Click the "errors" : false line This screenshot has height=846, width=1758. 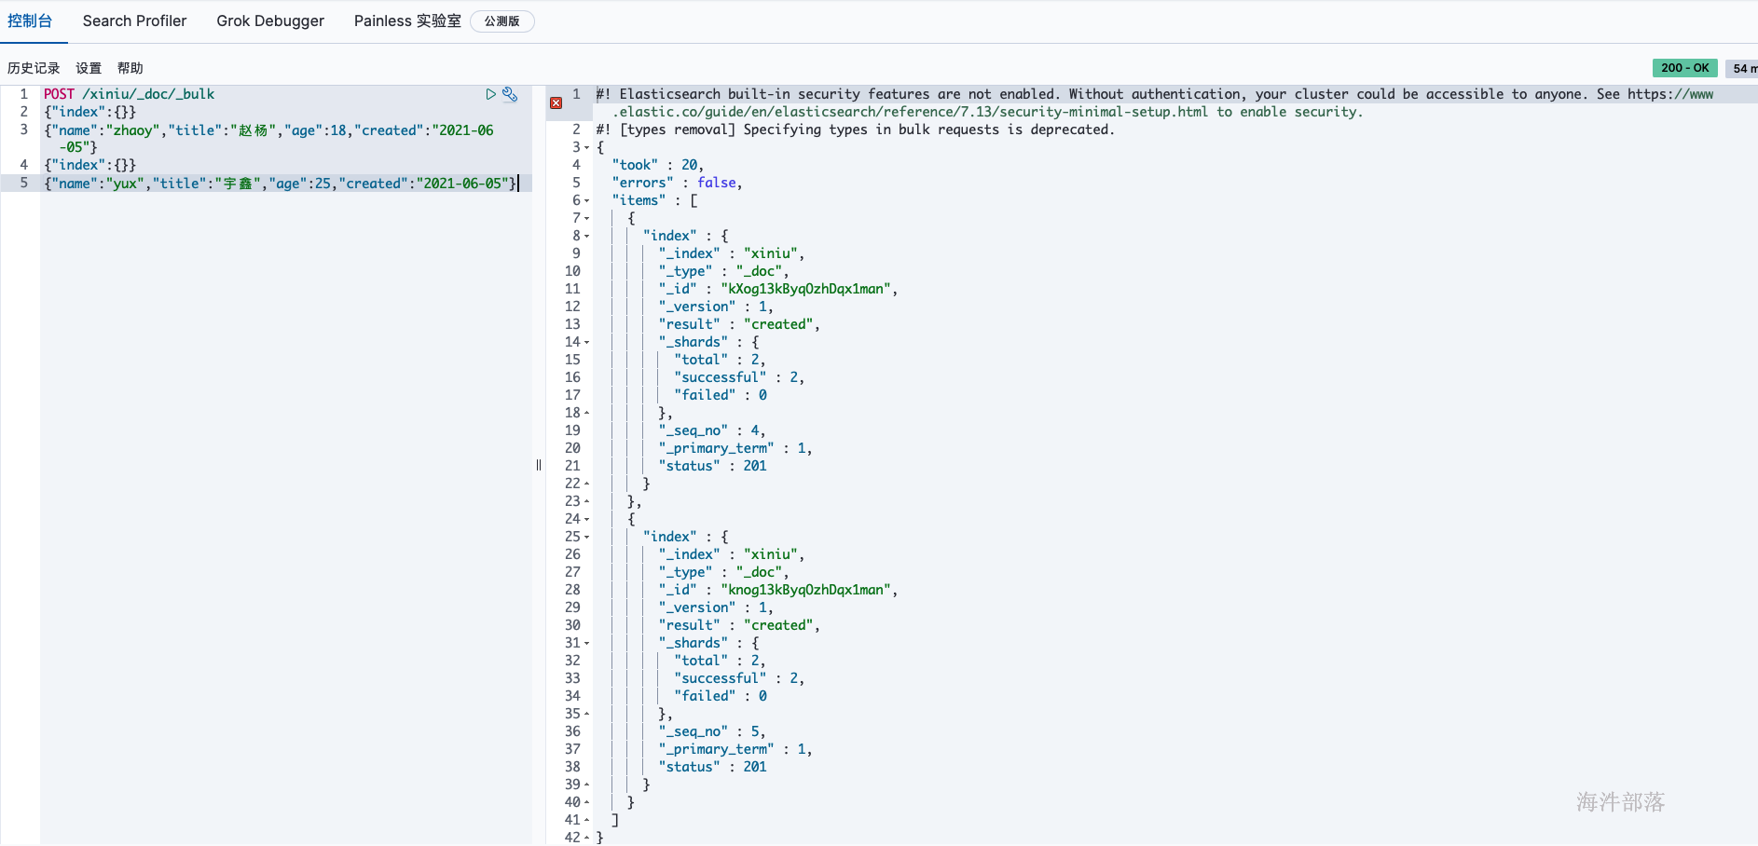tap(678, 183)
